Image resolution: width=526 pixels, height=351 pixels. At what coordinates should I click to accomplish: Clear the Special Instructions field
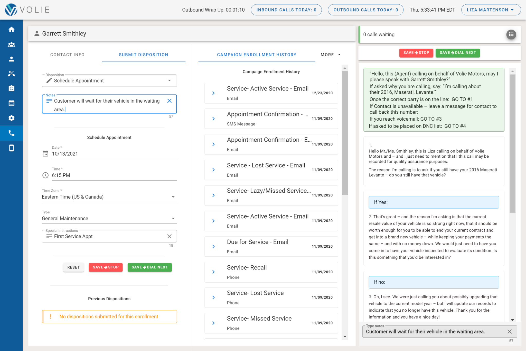pyautogui.click(x=169, y=236)
